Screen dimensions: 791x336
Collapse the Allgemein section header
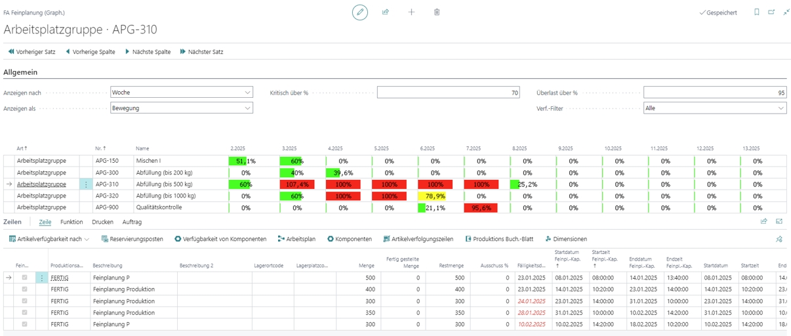tap(20, 72)
